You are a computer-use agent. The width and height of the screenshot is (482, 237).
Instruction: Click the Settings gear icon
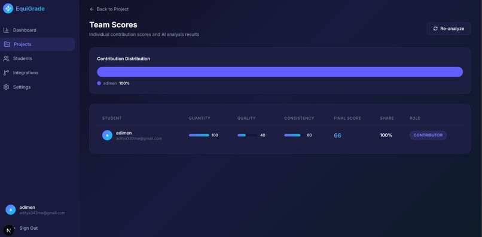point(6,87)
